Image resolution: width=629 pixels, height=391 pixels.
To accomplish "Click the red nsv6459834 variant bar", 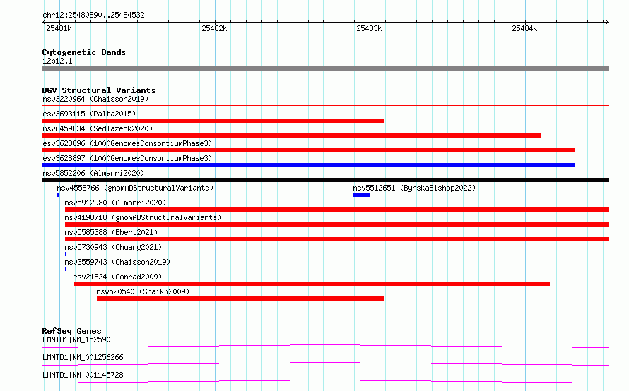I will point(292,136).
